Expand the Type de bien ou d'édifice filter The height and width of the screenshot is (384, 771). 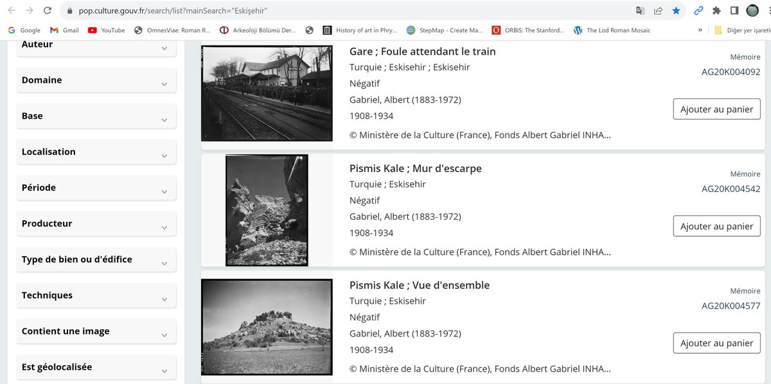click(96, 260)
